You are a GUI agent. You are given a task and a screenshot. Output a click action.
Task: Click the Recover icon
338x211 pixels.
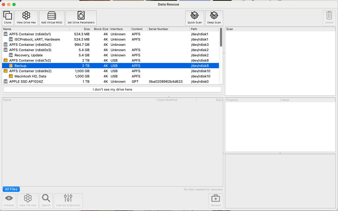(215, 200)
